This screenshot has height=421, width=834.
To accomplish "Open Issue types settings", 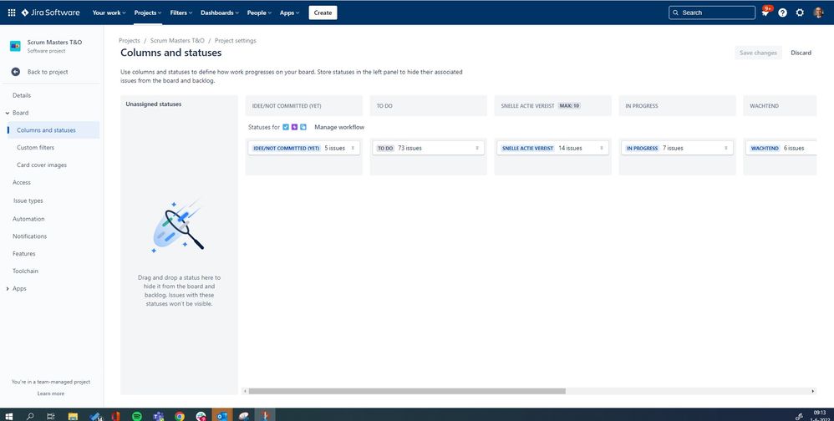I will pyautogui.click(x=28, y=201).
